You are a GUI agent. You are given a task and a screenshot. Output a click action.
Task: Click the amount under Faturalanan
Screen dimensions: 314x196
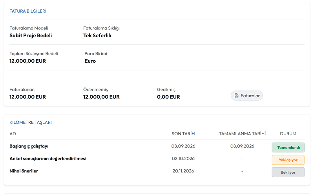27,97
